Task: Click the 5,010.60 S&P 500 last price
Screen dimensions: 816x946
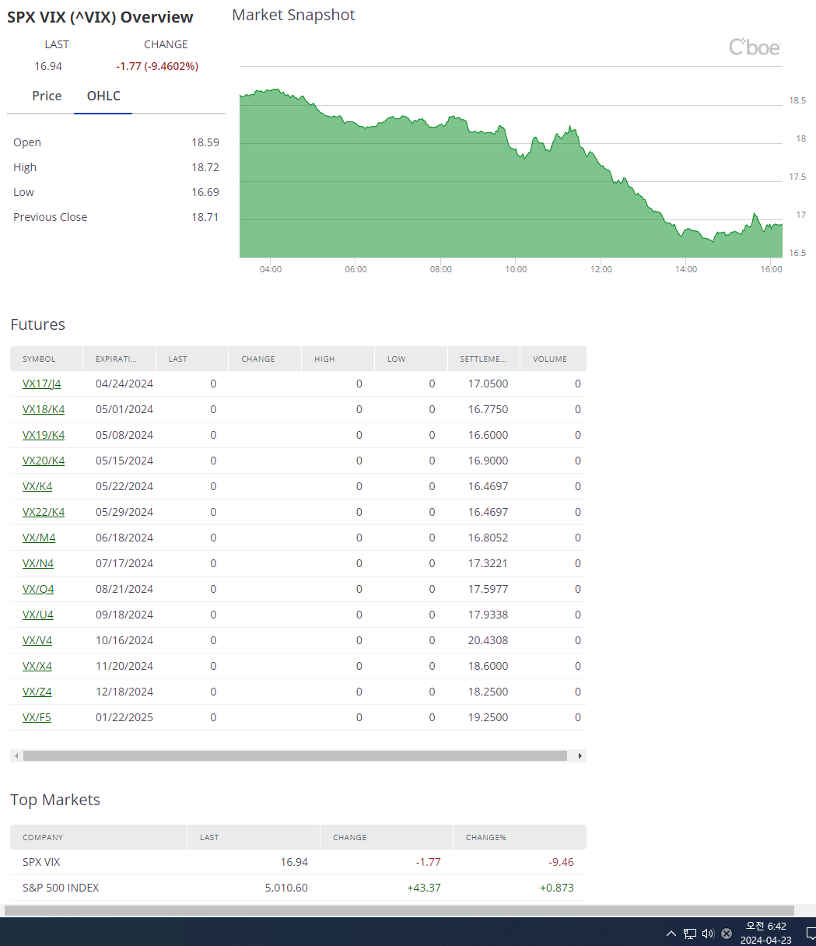Action: 285,888
